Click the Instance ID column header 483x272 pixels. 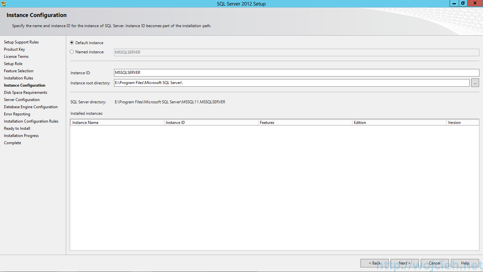[x=211, y=122]
